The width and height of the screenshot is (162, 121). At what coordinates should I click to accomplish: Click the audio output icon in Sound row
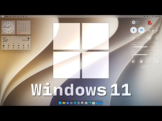coord(157,55)
